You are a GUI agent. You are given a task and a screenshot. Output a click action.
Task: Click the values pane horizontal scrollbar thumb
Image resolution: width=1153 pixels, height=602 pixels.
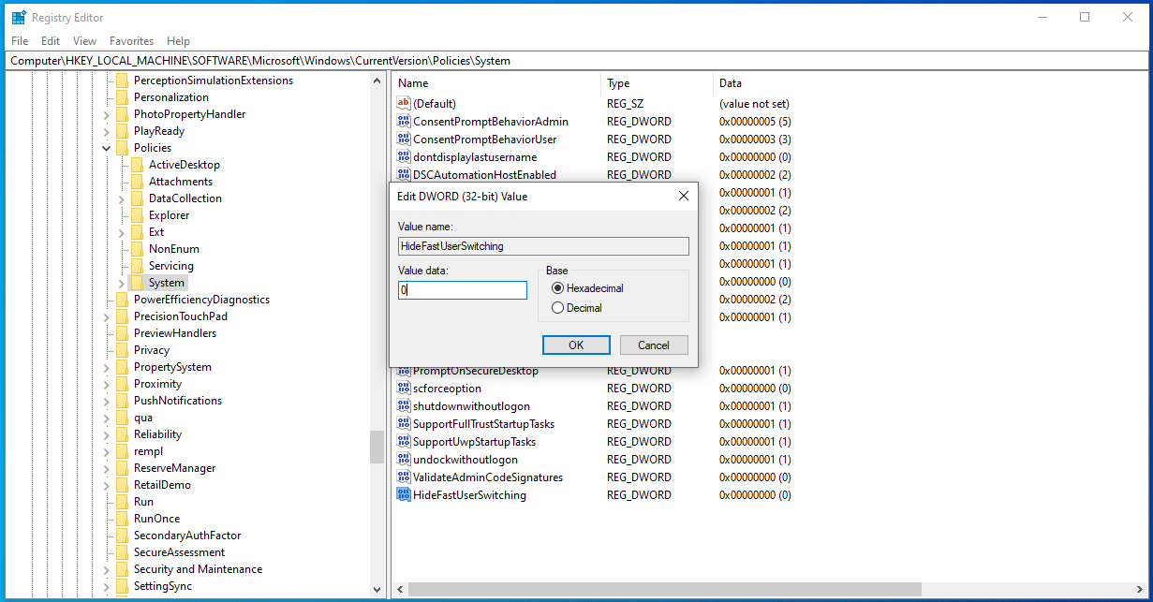664,589
